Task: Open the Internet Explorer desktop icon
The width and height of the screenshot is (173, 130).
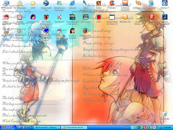Action: (72, 4)
